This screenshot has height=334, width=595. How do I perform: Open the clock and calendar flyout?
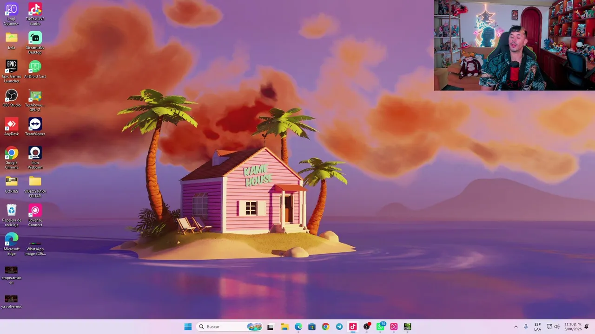[x=573, y=327]
